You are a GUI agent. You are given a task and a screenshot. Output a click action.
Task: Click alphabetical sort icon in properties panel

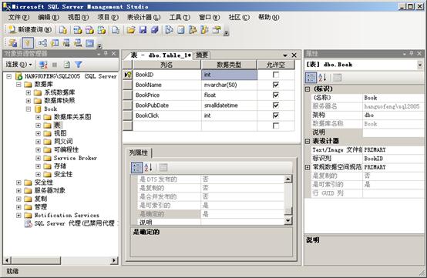pos(322,78)
